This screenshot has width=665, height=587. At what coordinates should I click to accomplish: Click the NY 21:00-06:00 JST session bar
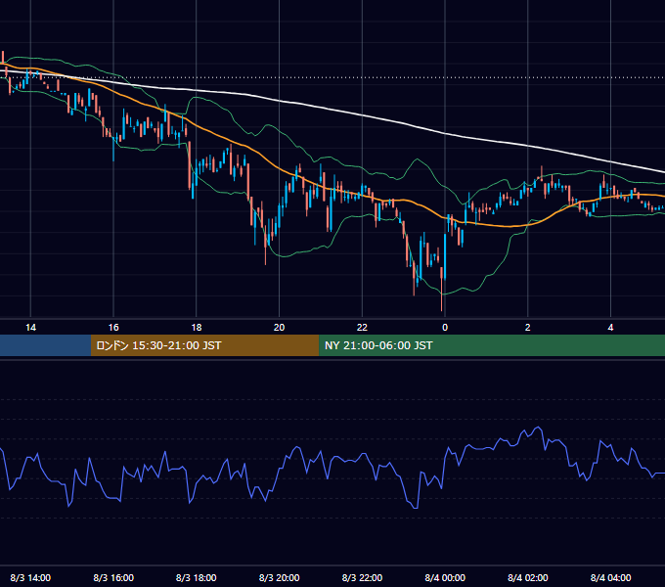pos(492,345)
